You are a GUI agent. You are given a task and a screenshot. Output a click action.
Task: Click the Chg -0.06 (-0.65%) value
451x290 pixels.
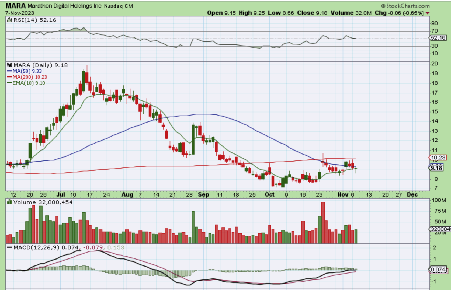click(400, 13)
